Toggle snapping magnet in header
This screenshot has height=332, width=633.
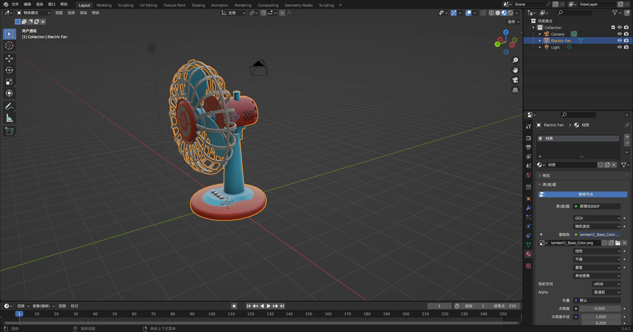pyautogui.click(x=263, y=13)
